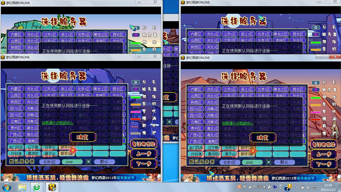341x192 pixels.
Task: Choose 什刹海 server in the bottom-left window
Action: tap(16, 153)
